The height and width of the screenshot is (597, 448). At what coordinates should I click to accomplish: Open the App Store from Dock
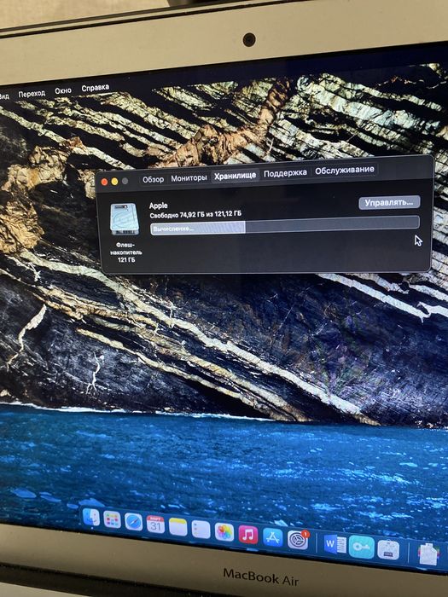pos(273,537)
